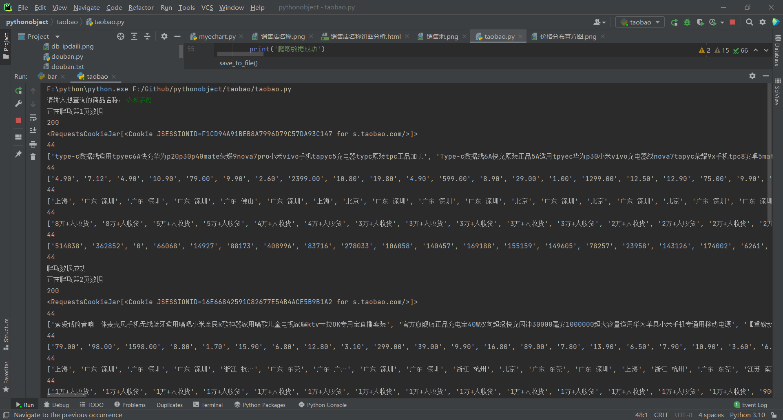Open Project view selector dropdown
Screen dimensions: 783x420
58,37
